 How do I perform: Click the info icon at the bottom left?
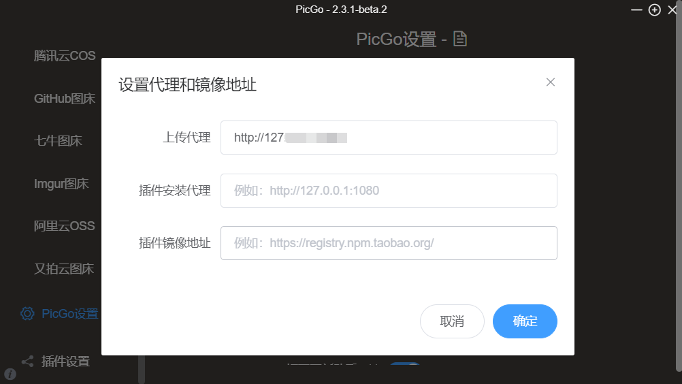tap(10, 374)
